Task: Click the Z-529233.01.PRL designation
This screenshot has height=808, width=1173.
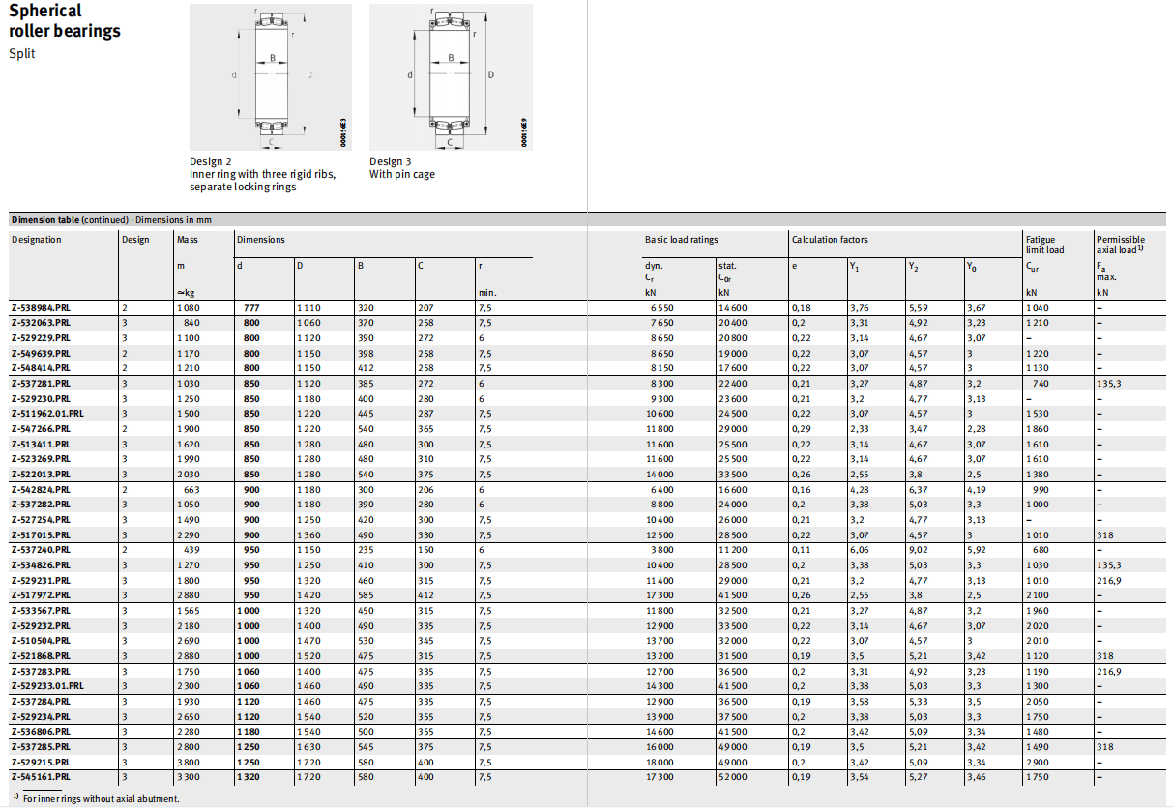Action: pos(47,686)
